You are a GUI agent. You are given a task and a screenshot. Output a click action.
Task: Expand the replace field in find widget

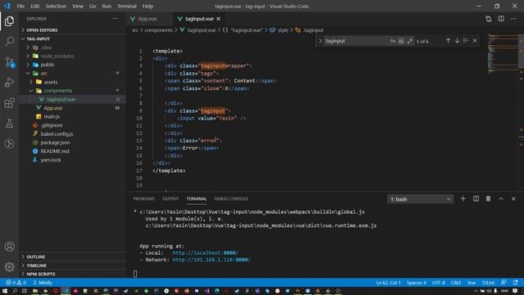click(x=320, y=41)
